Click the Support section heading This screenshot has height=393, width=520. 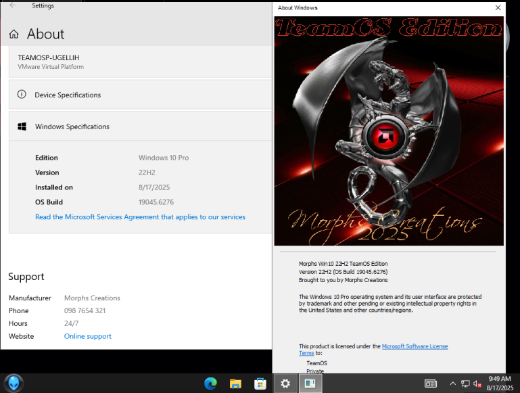click(x=26, y=277)
